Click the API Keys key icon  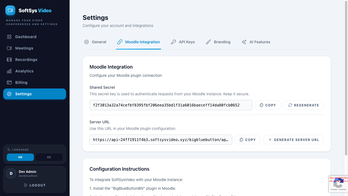[173, 42]
